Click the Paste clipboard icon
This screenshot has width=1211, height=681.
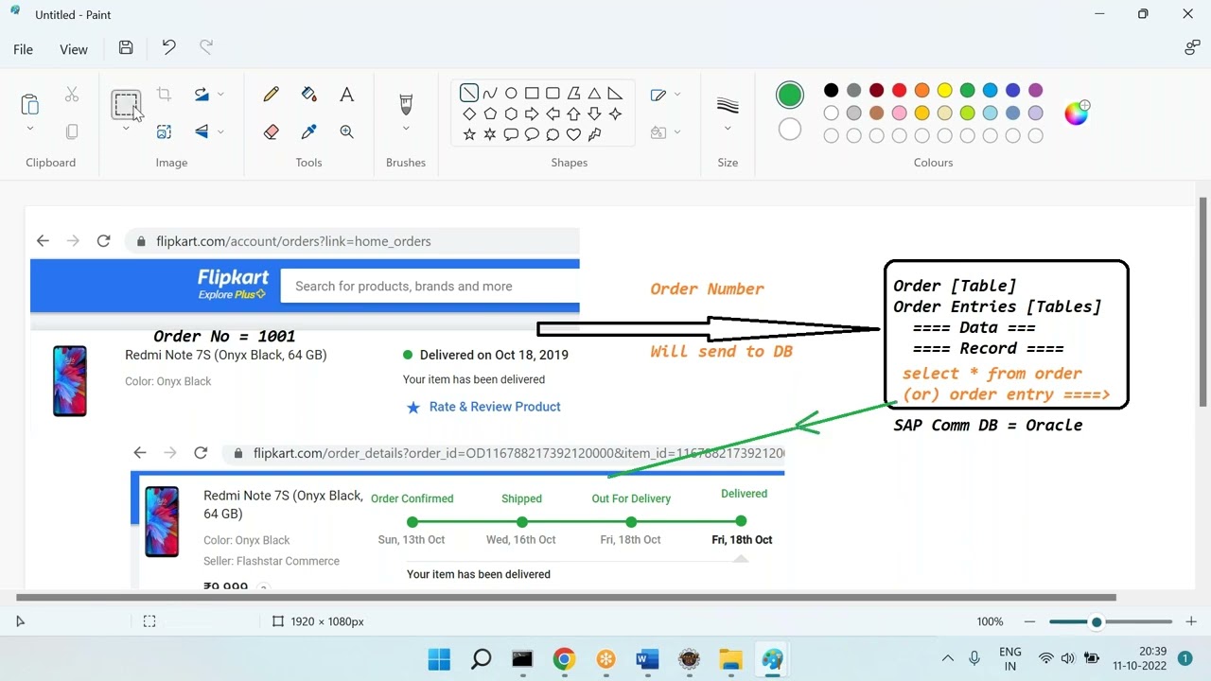click(30, 104)
